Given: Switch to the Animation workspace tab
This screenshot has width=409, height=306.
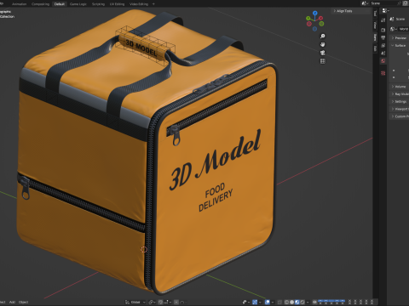Looking at the screenshot, I should pos(19,4).
